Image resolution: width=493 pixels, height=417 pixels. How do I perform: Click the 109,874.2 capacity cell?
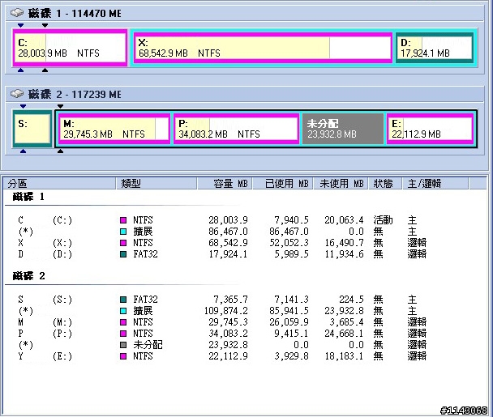pos(225,311)
